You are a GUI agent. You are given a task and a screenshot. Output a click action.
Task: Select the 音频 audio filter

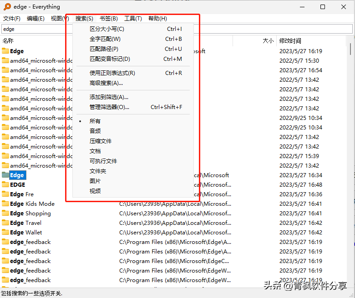click(133, 131)
